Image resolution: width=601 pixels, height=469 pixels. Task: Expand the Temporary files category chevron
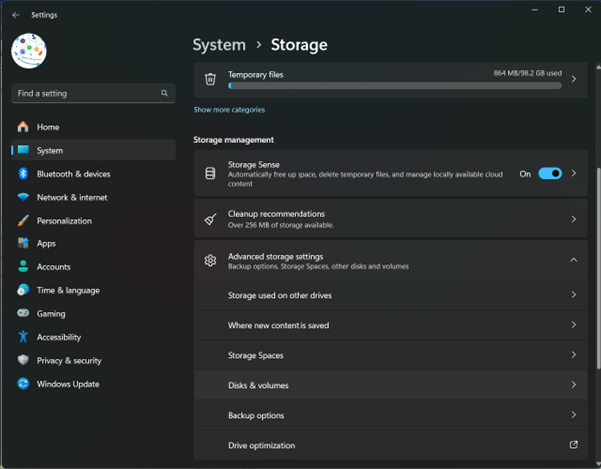pyautogui.click(x=574, y=79)
